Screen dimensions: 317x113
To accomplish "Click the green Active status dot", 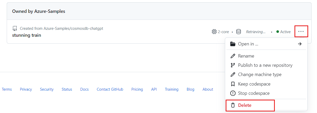I will click(278, 32).
